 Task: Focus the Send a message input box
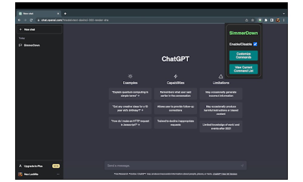click(x=175, y=166)
